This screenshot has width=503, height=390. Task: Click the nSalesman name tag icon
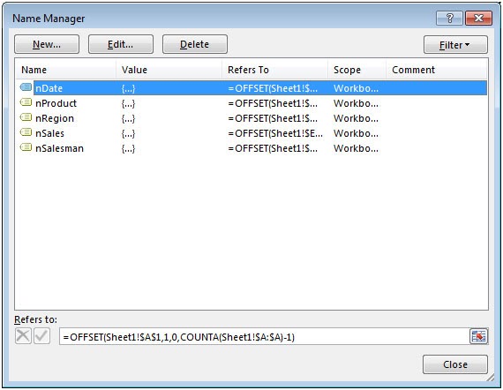26,147
